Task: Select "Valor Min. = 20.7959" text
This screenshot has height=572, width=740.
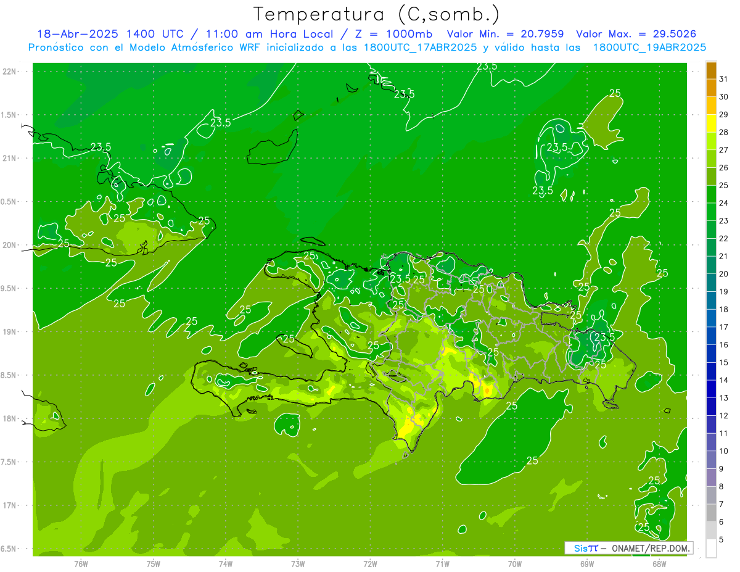Action: [x=505, y=34]
